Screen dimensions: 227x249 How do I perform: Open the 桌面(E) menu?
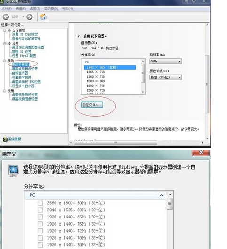[35, 8]
